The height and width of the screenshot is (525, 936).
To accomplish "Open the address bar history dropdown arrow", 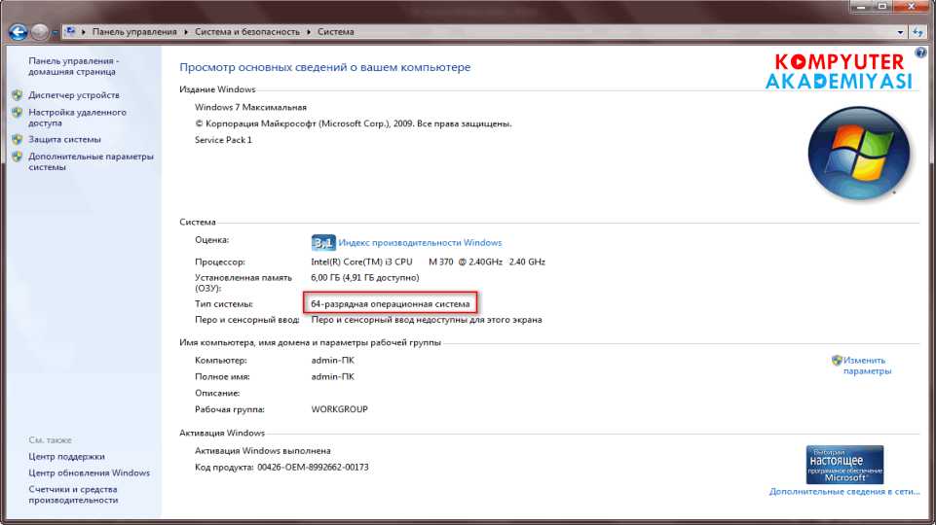I will (x=900, y=32).
